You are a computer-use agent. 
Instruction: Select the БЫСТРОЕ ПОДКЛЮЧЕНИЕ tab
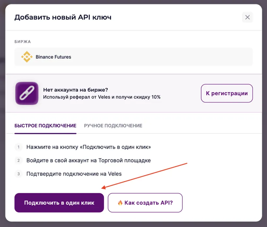coord(45,125)
